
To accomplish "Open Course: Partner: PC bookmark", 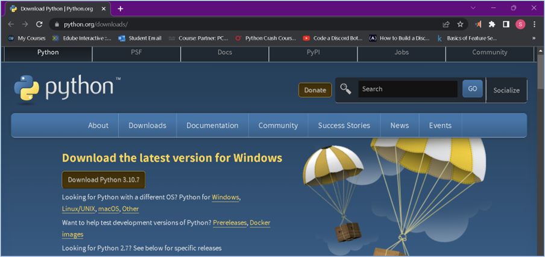I will (x=198, y=38).
